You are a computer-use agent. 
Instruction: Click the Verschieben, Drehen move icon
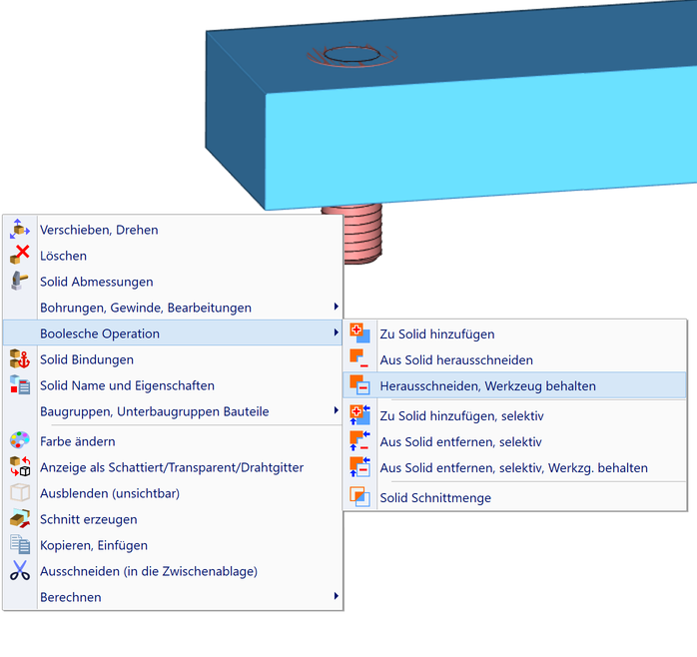click(20, 230)
